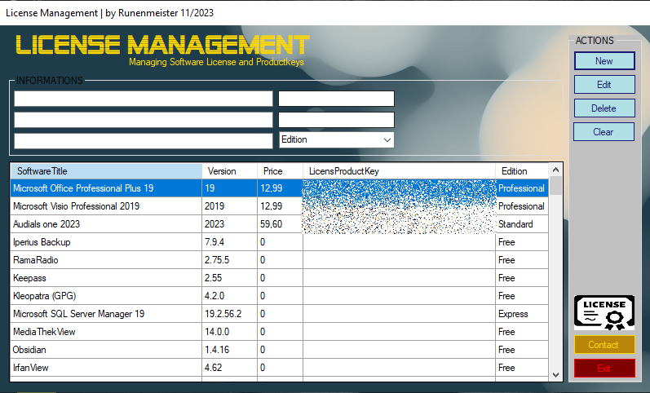Image resolution: width=650 pixels, height=393 pixels.
Task: Sort by the Price column header
Action: [281, 171]
